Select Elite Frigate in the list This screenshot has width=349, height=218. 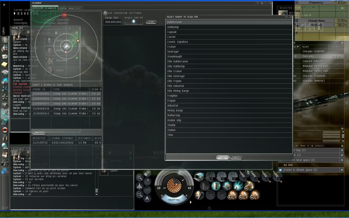pos(229,81)
